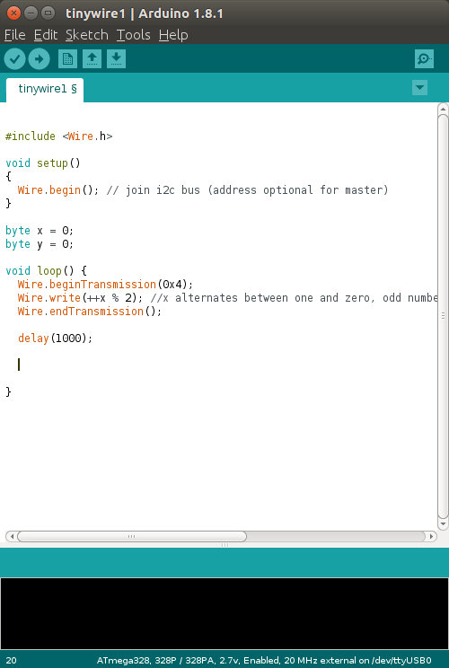
Task: Click the vertical scrollbar up arrow
Action: click(x=443, y=109)
